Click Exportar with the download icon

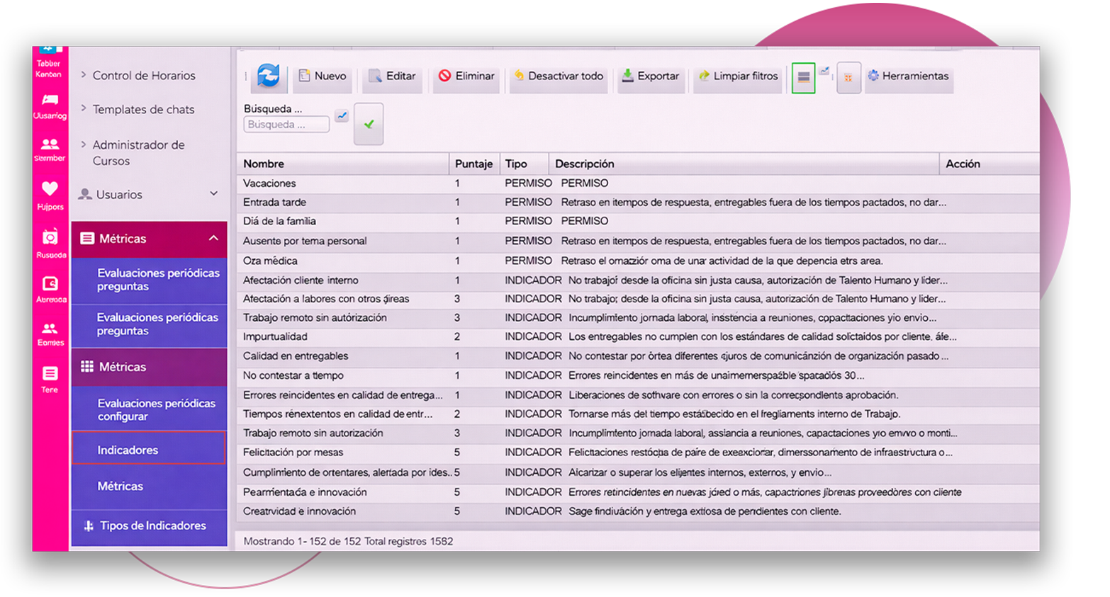[x=650, y=76]
